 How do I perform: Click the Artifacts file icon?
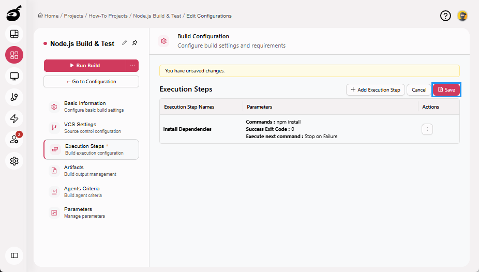tap(54, 171)
